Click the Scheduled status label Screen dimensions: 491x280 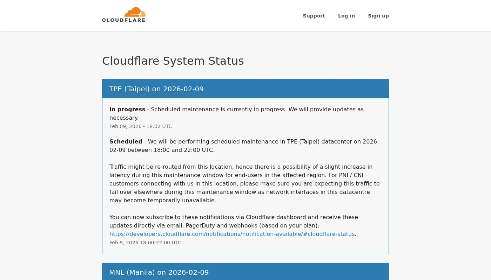126,141
